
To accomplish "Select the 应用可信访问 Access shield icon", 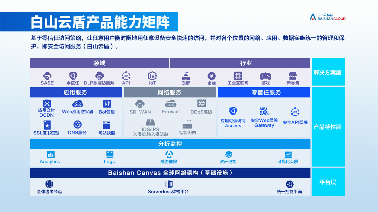I will coord(233,111).
